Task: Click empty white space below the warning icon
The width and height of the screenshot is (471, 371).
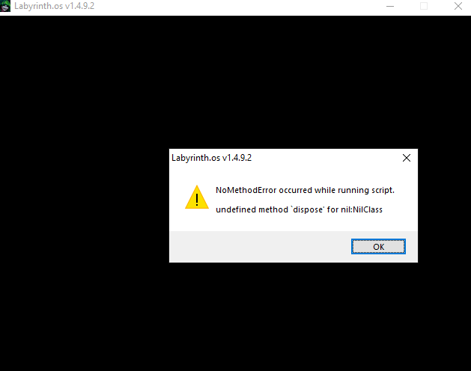Action: (197, 221)
